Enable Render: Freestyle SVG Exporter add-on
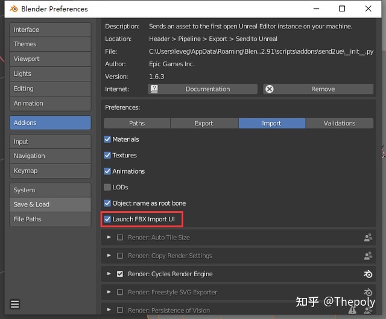The image size is (386, 319). point(120,292)
